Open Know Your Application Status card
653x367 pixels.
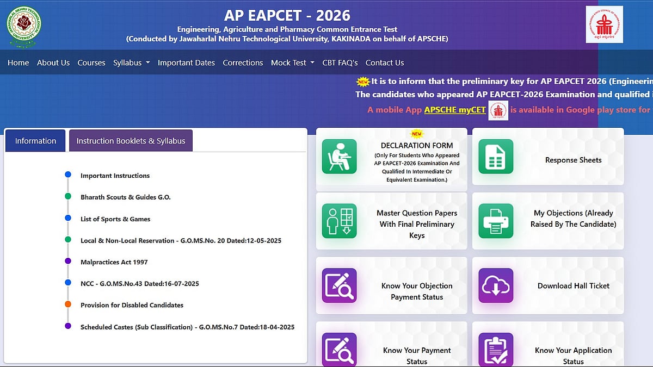click(548, 345)
